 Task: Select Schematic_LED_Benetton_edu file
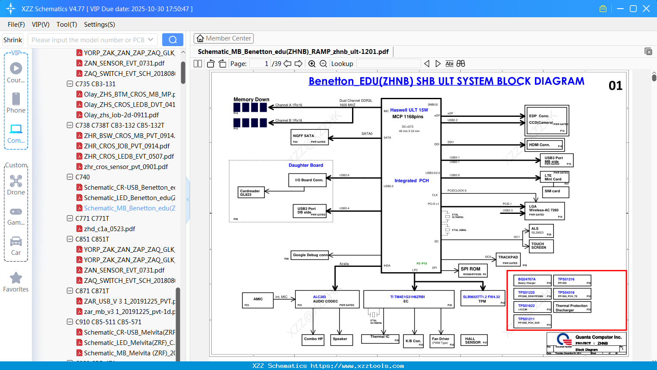(129, 198)
